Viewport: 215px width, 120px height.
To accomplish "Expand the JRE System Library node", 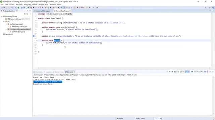I will (x=4, y=19).
